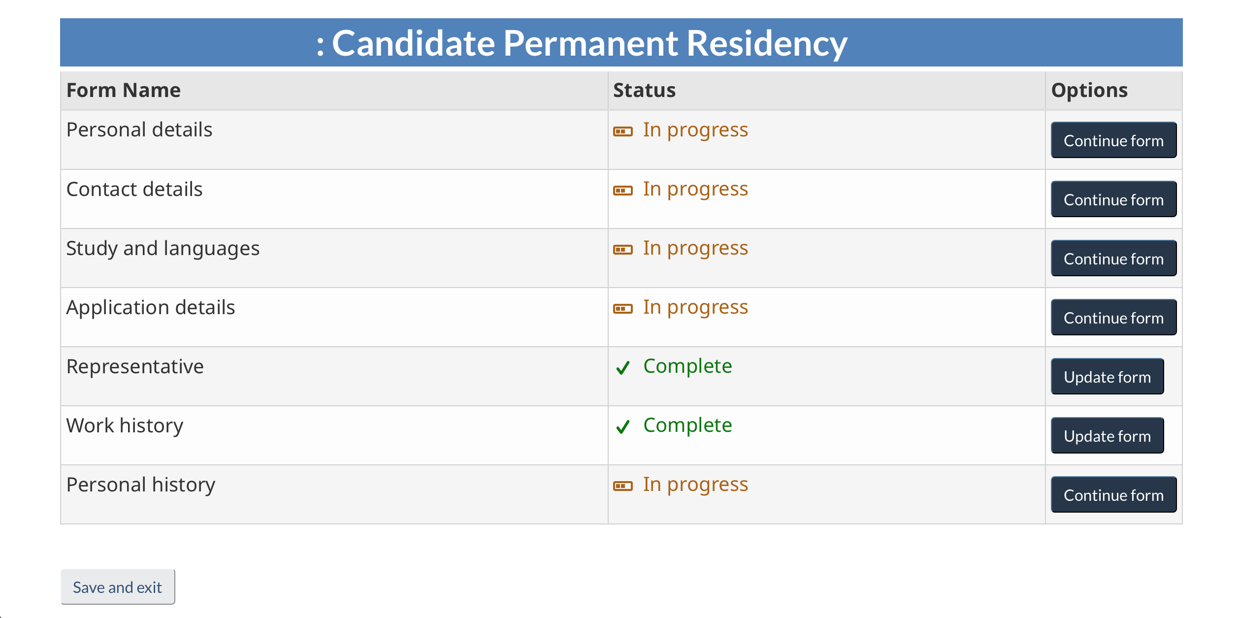Continue the Personal history form
Image resolution: width=1240 pixels, height=618 pixels.
tap(1113, 494)
